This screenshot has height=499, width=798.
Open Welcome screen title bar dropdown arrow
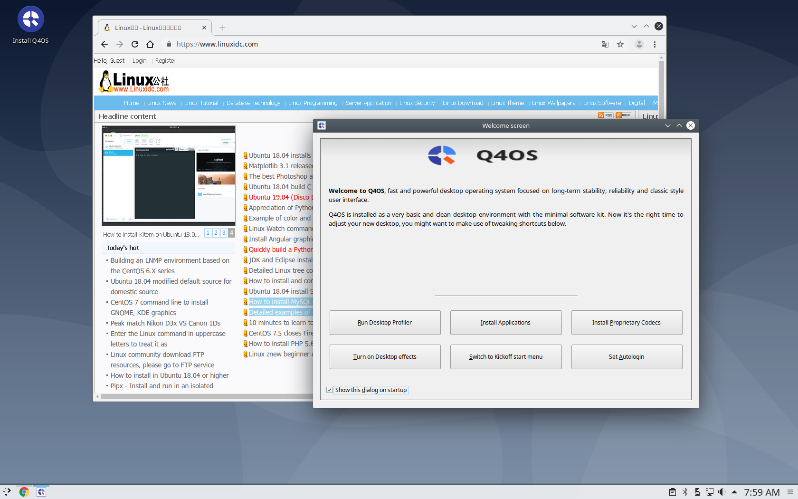tap(668, 125)
